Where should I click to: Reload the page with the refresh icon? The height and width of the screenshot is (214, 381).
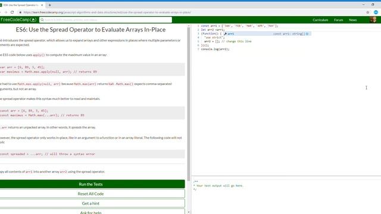(12, 12)
